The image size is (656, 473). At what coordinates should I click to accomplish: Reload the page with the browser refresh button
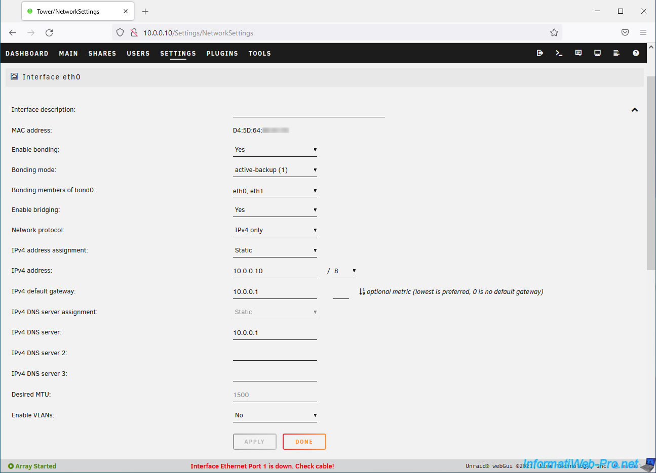[49, 33]
